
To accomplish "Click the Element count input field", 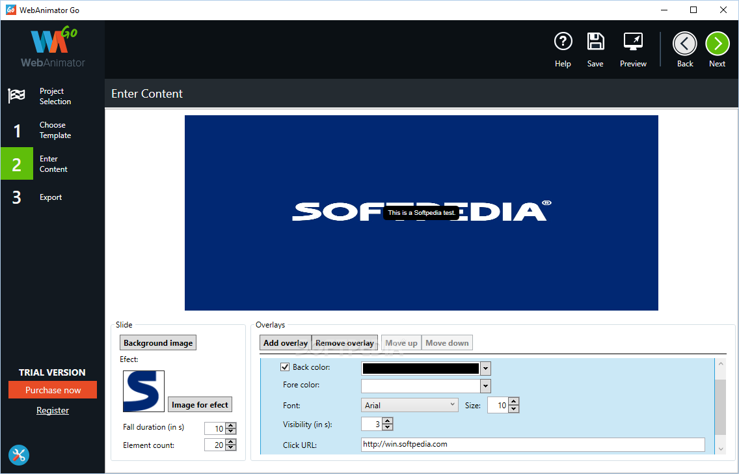I will pyautogui.click(x=215, y=445).
